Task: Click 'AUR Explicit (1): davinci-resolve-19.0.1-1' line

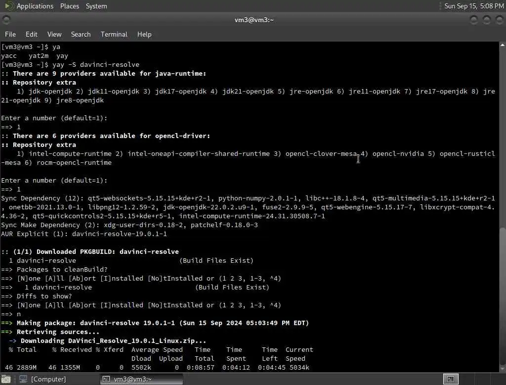Action: (x=84, y=234)
